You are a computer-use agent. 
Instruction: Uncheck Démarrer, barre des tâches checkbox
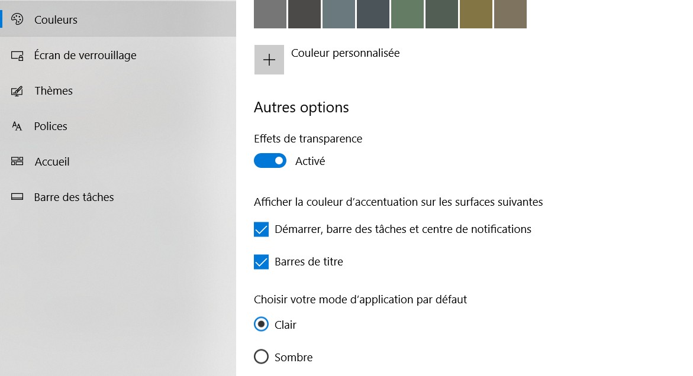coord(262,229)
